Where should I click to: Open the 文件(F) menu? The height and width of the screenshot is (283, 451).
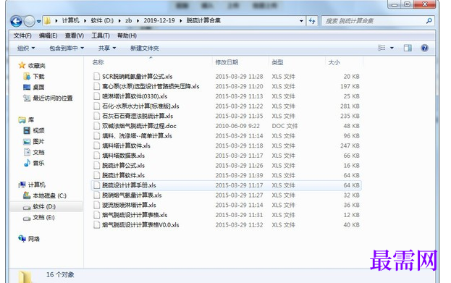[22, 35]
